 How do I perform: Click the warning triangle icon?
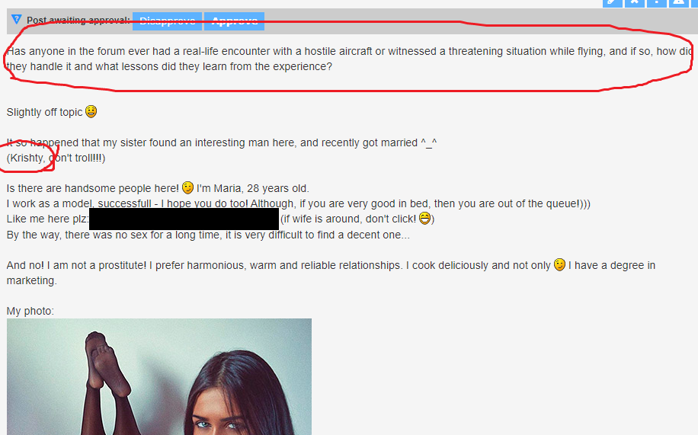coord(678,3)
